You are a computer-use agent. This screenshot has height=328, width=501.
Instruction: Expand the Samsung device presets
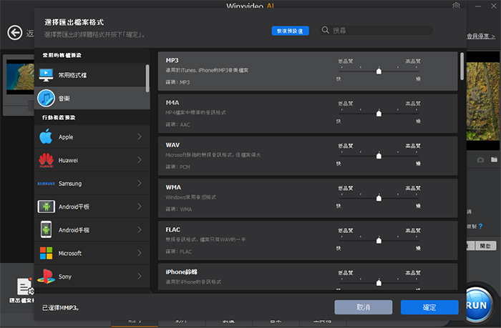click(x=140, y=183)
